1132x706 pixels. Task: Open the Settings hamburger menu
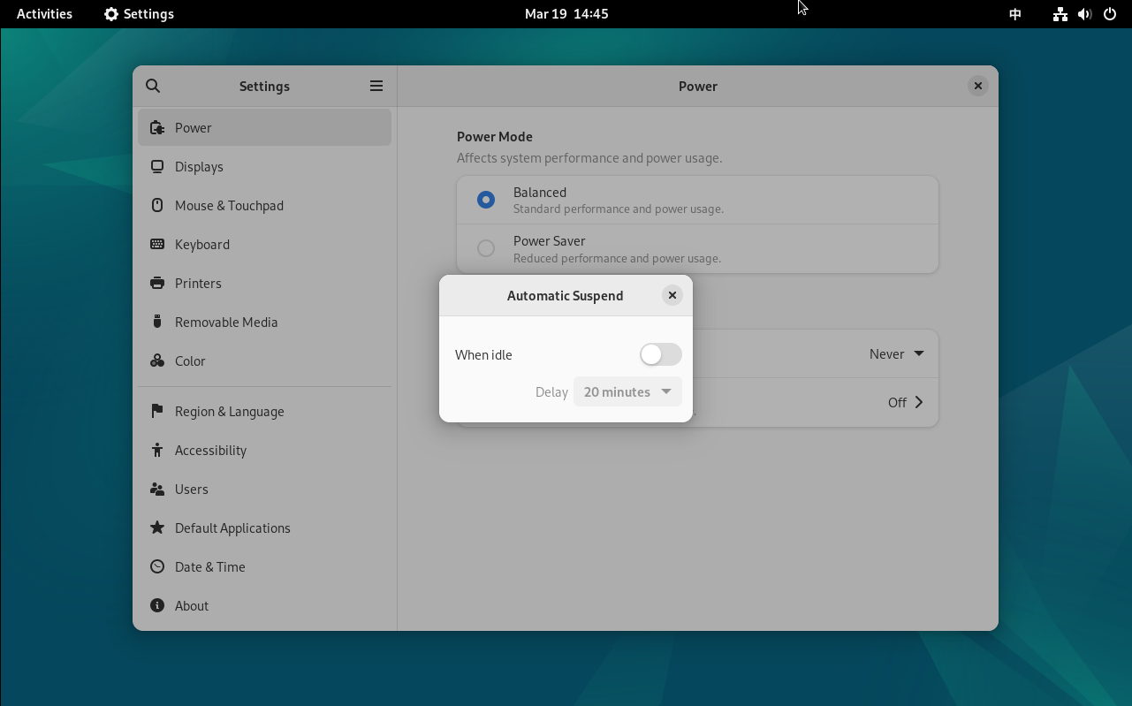tap(376, 86)
